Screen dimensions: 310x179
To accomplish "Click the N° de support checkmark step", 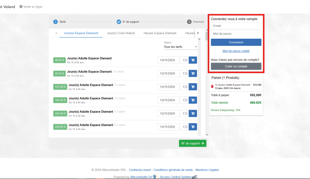I will tap(119, 22).
